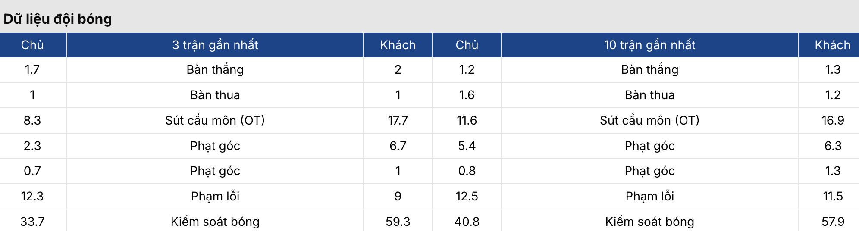The image size is (859, 231).
Task: Select "Phạm lỗi" in the 10-match table
Action: (x=649, y=196)
